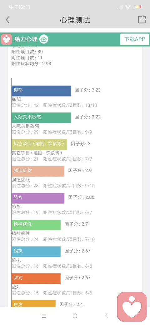150x325 pixels.
Task: Open the green home icon beside 给力心理
Action: coord(44,39)
